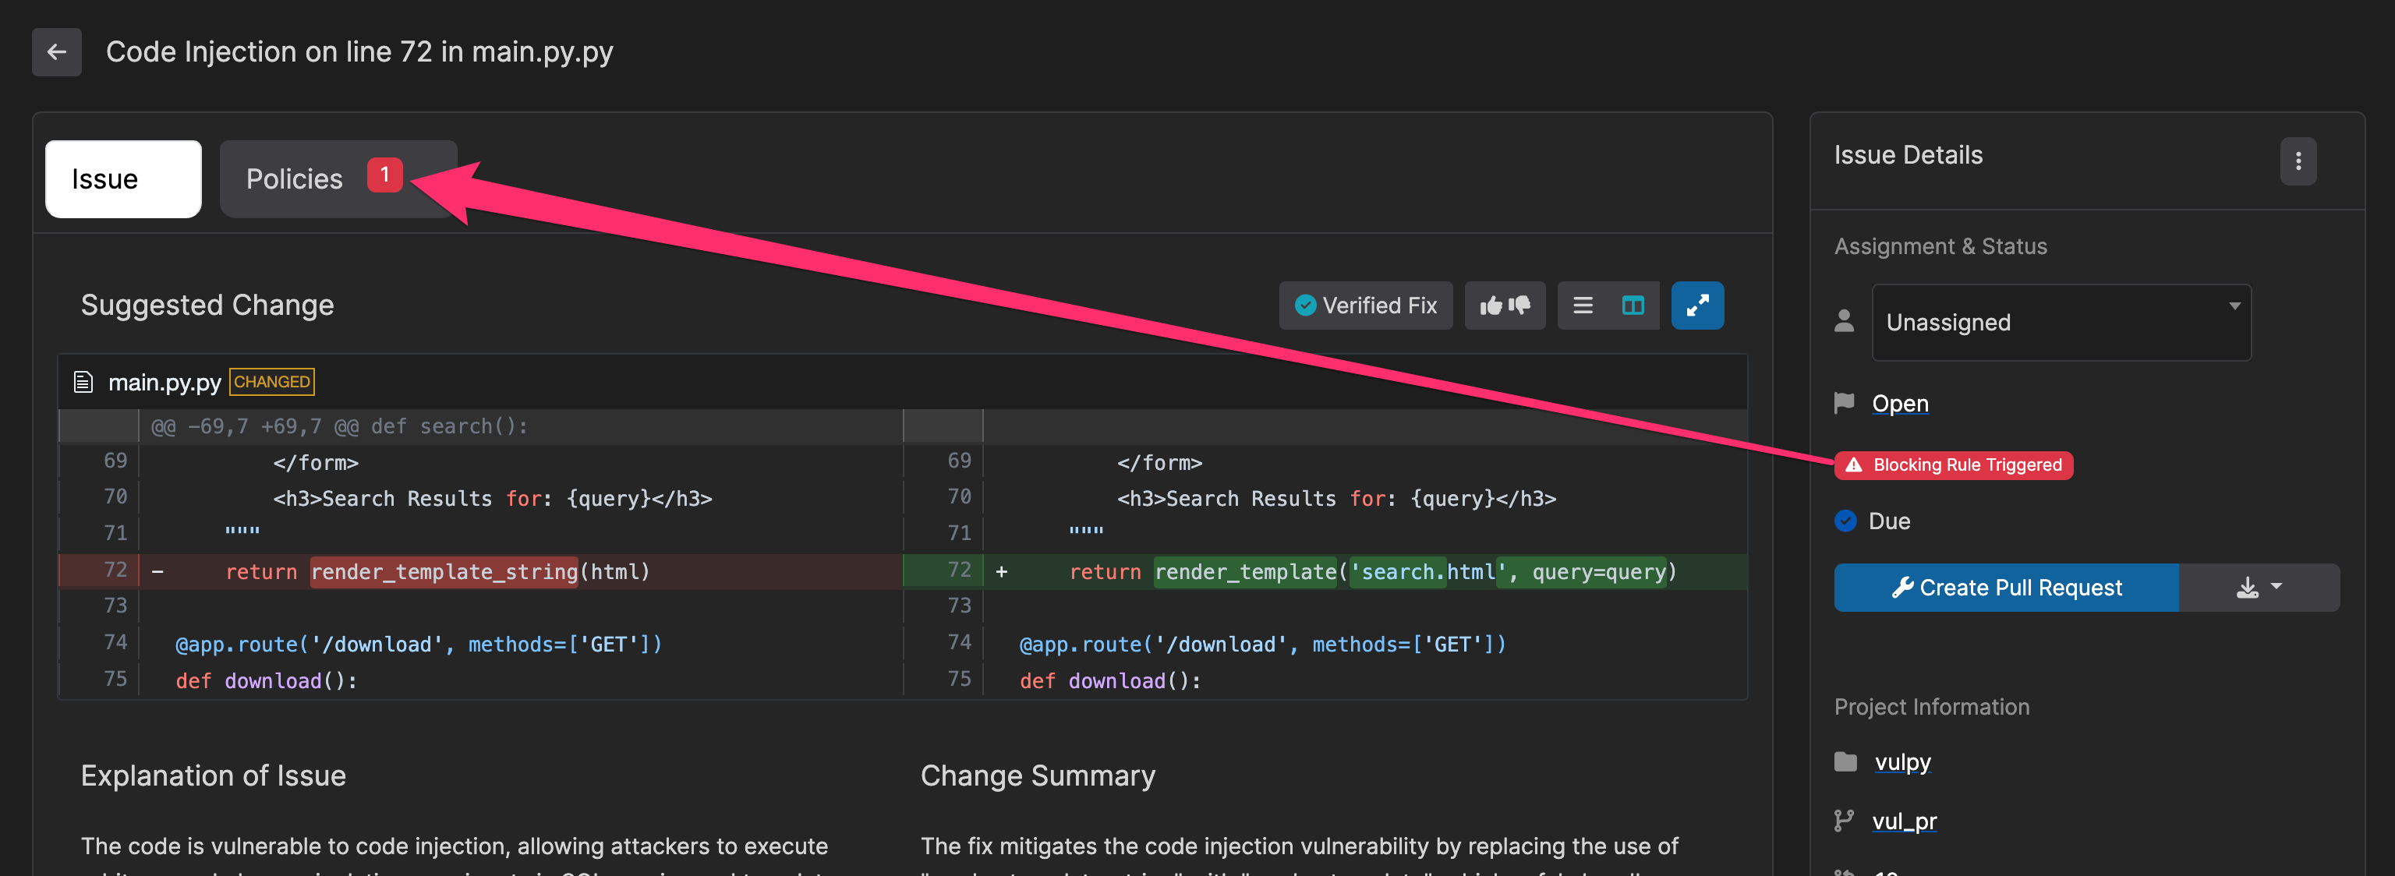Open the Issue tab
The width and height of the screenshot is (2395, 876).
122,178
